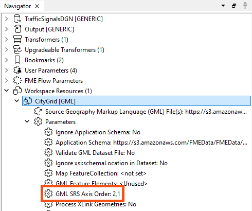
Task: Select 'Process XLink Geometries: No' row
Action: coord(96,204)
